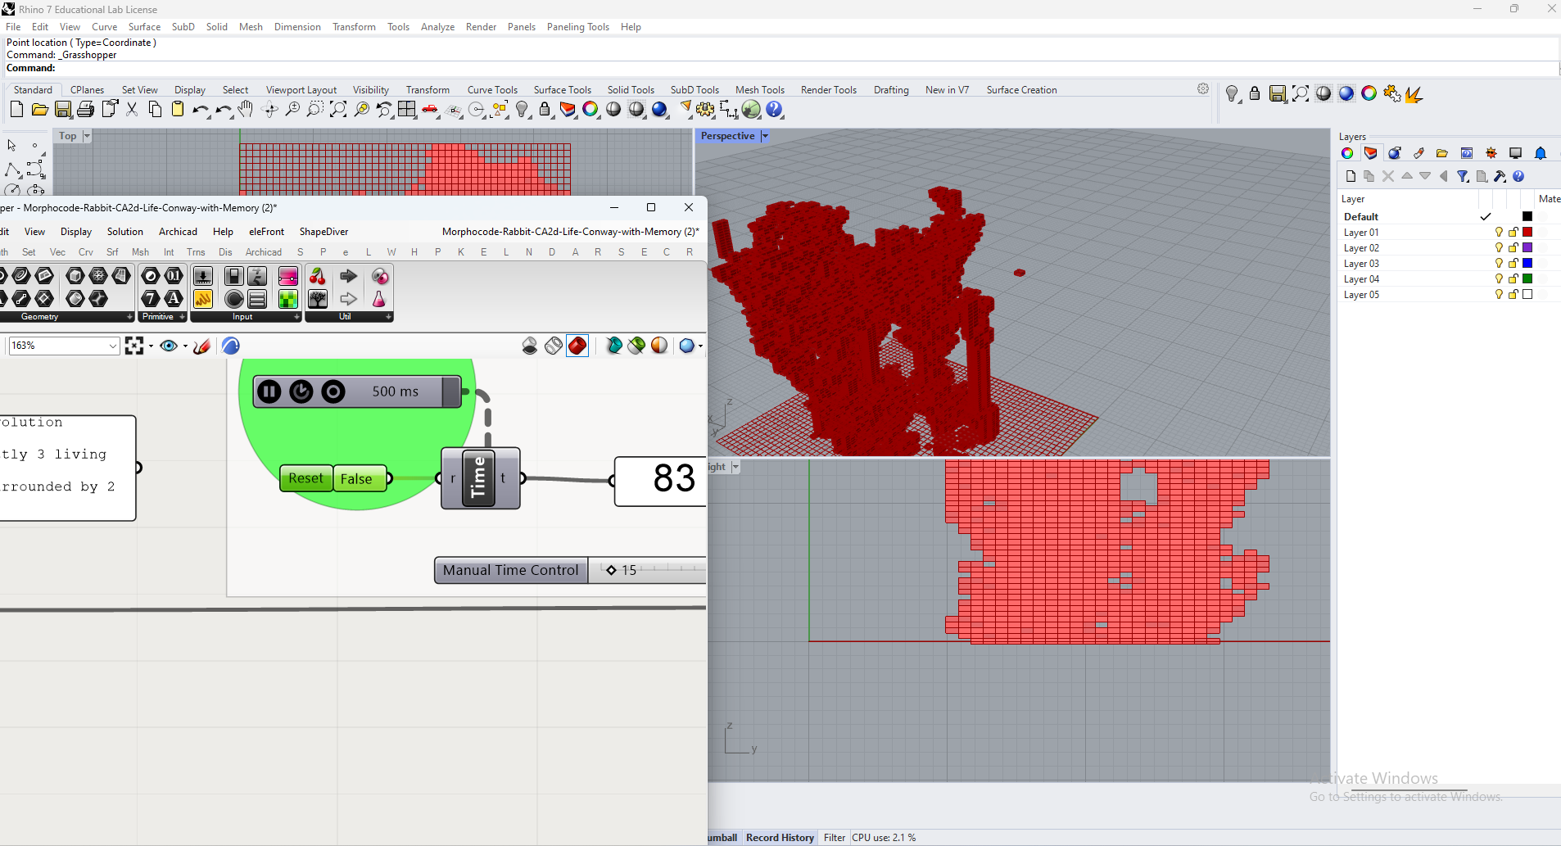The image size is (1561, 846).
Task: Open Top viewport title dropdown arrow
Action: pyautogui.click(x=87, y=136)
